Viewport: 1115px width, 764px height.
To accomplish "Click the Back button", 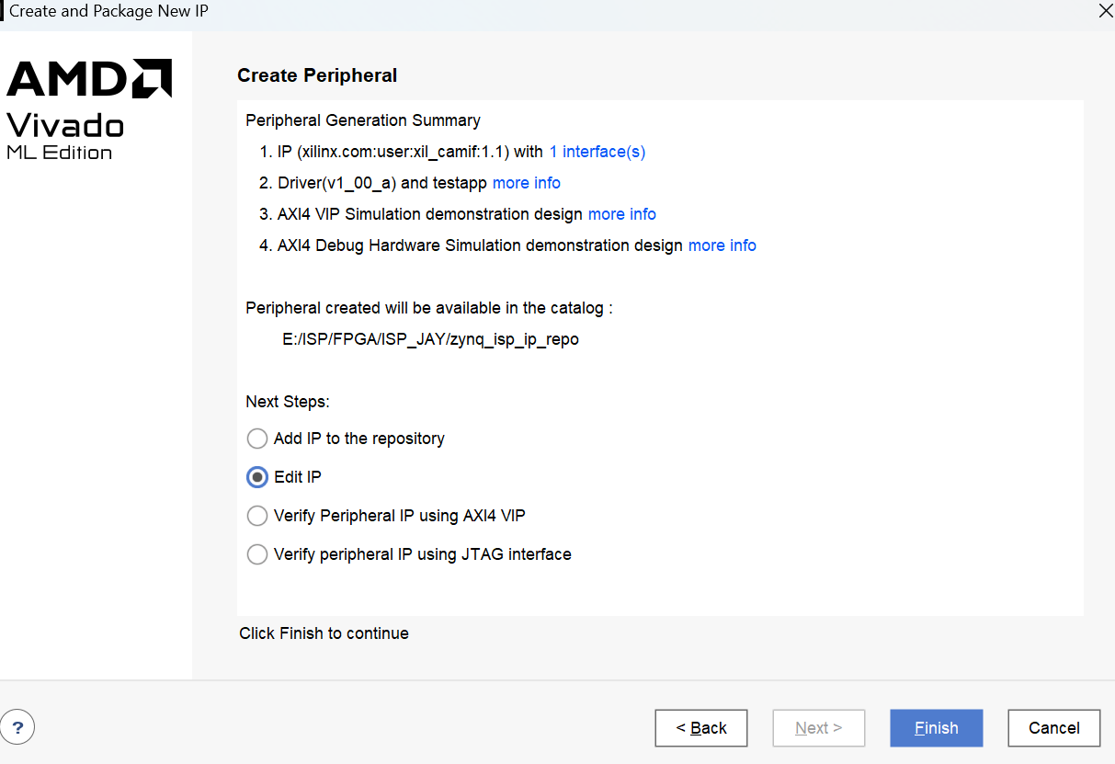I will (701, 728).
